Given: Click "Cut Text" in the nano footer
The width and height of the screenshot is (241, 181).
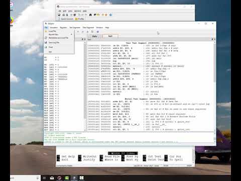Looking at the screenshot, I should click(155, 156).
